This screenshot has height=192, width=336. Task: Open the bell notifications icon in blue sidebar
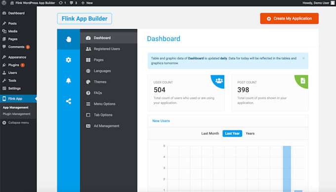click(68, 80)
